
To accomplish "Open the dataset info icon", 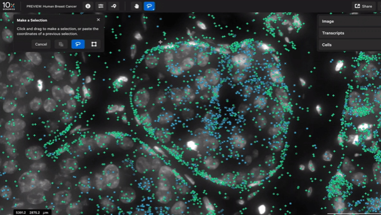I will click(x=88, y=6).
